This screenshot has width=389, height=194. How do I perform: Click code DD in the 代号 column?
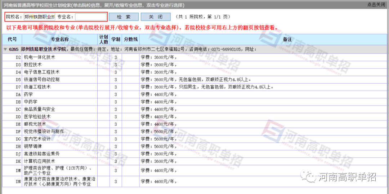click(18, 117)
